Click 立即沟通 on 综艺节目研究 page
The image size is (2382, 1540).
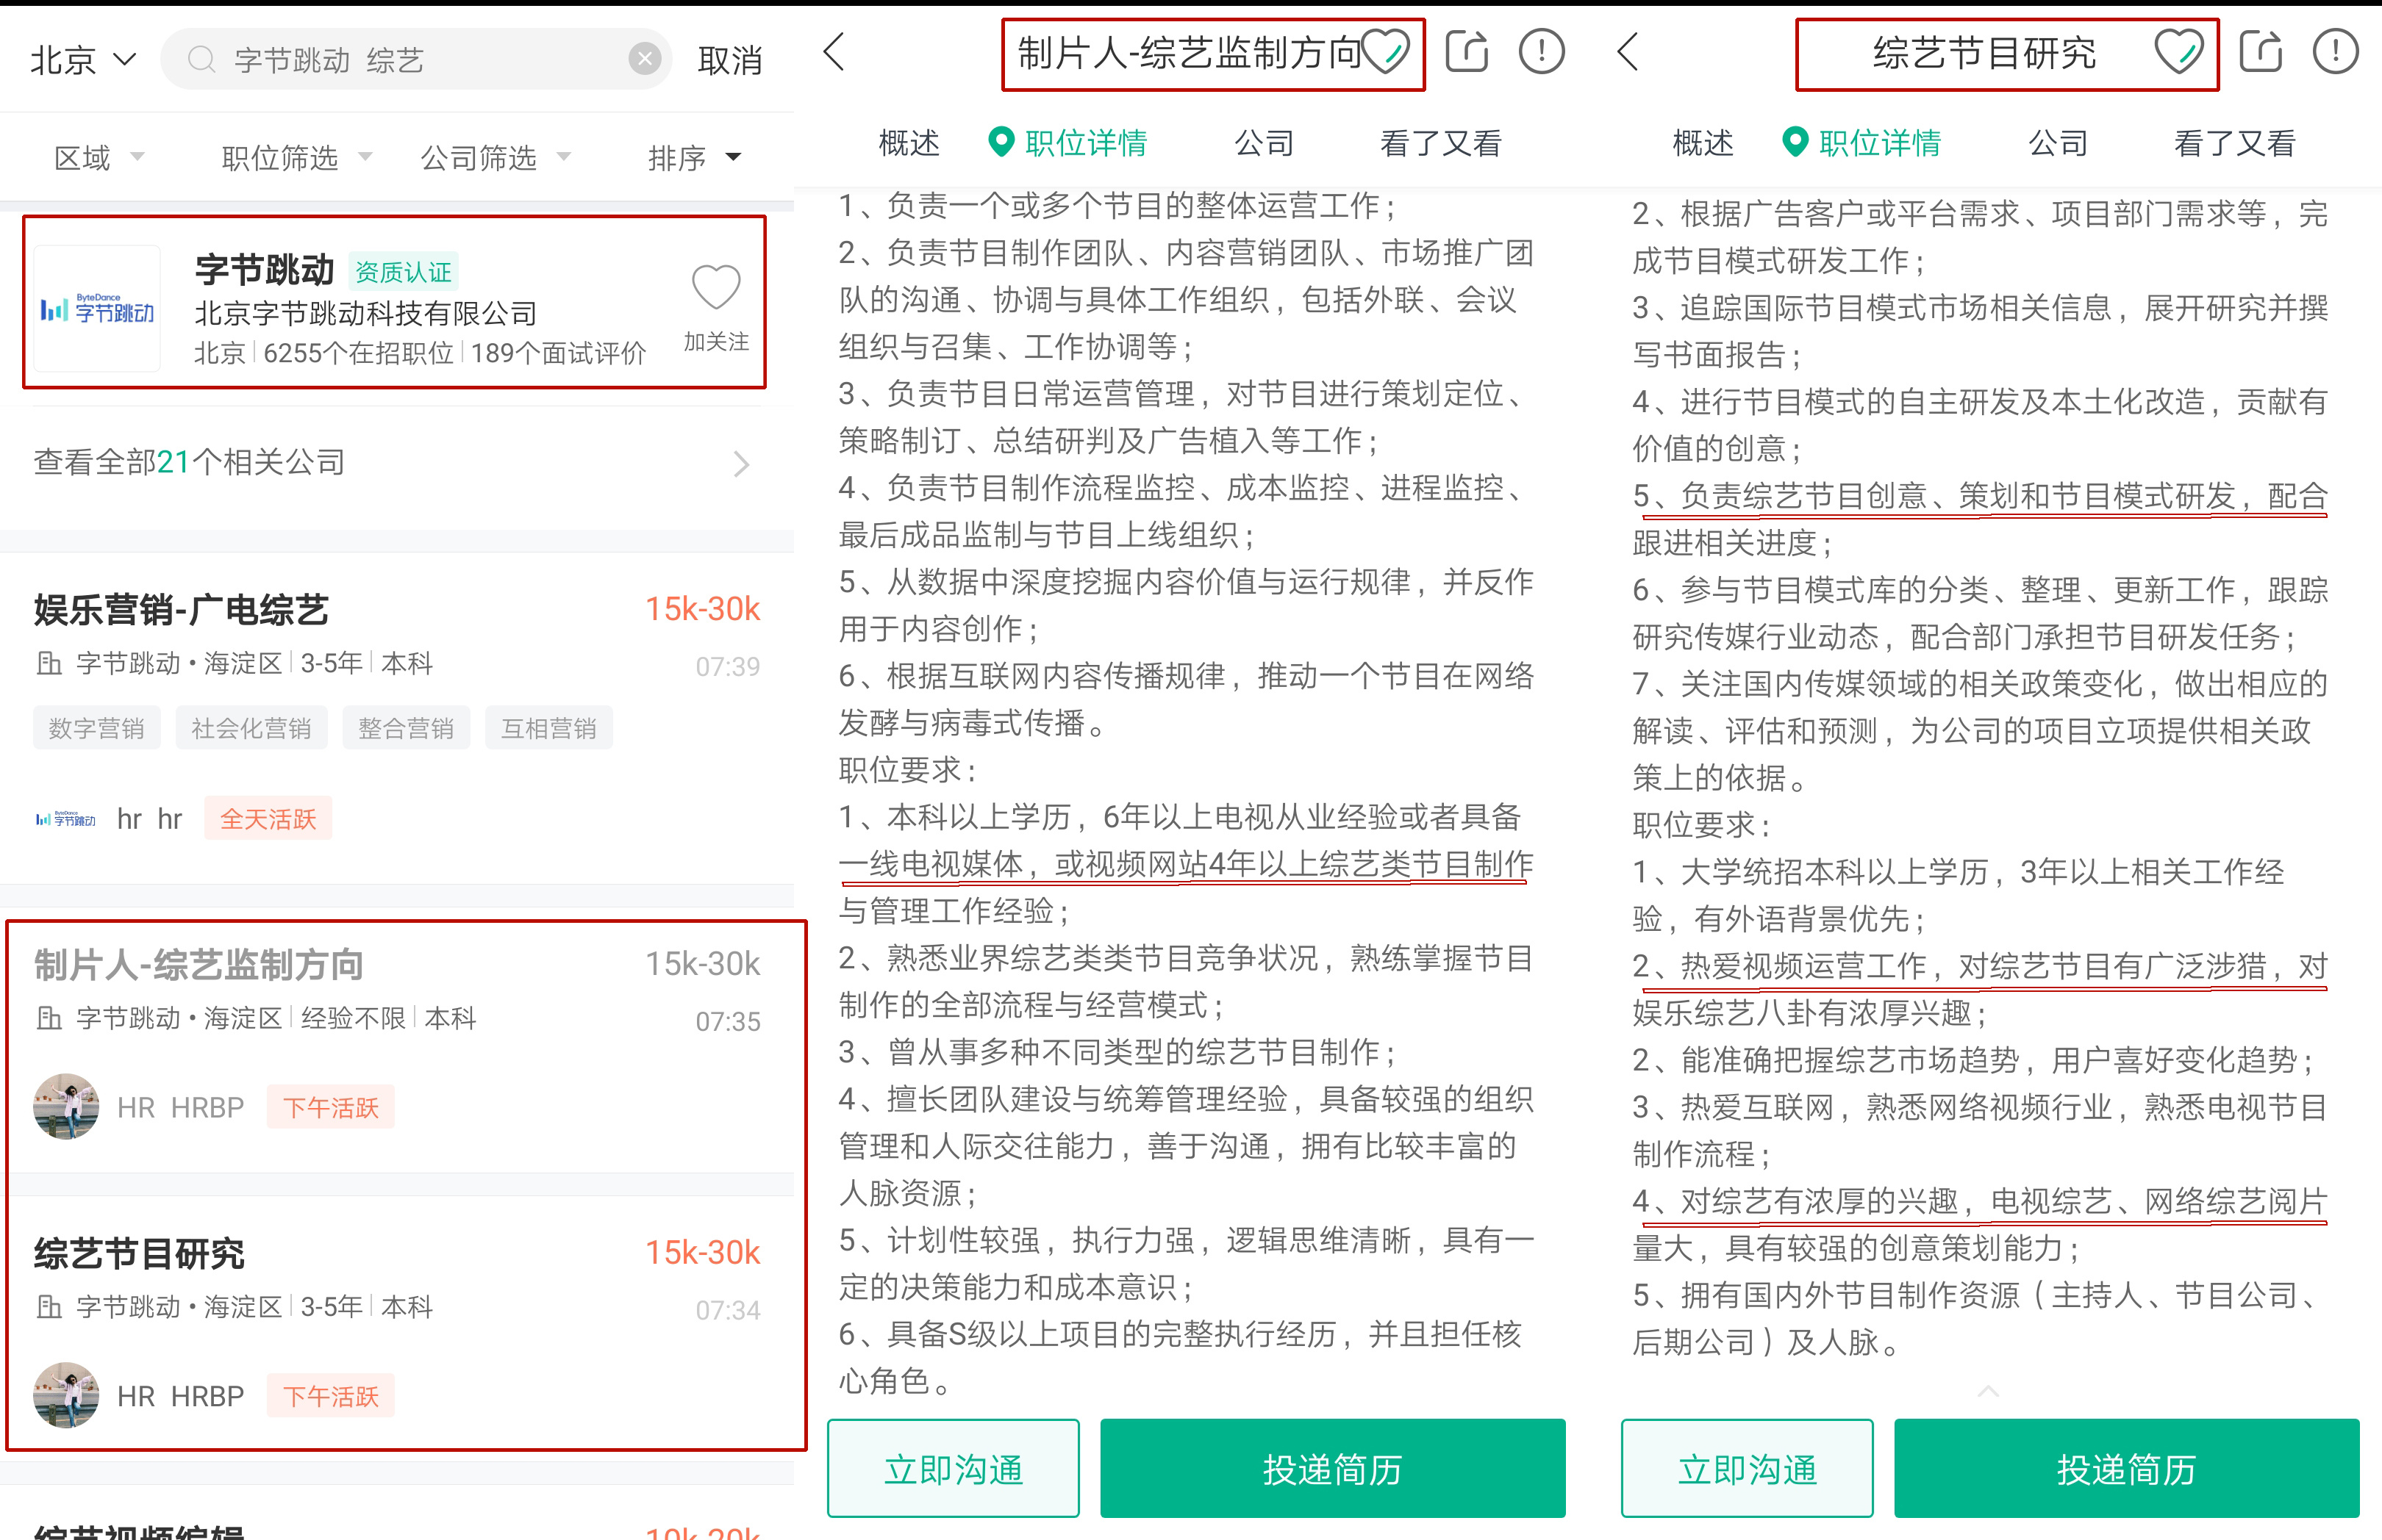tap(1748, 1468)
